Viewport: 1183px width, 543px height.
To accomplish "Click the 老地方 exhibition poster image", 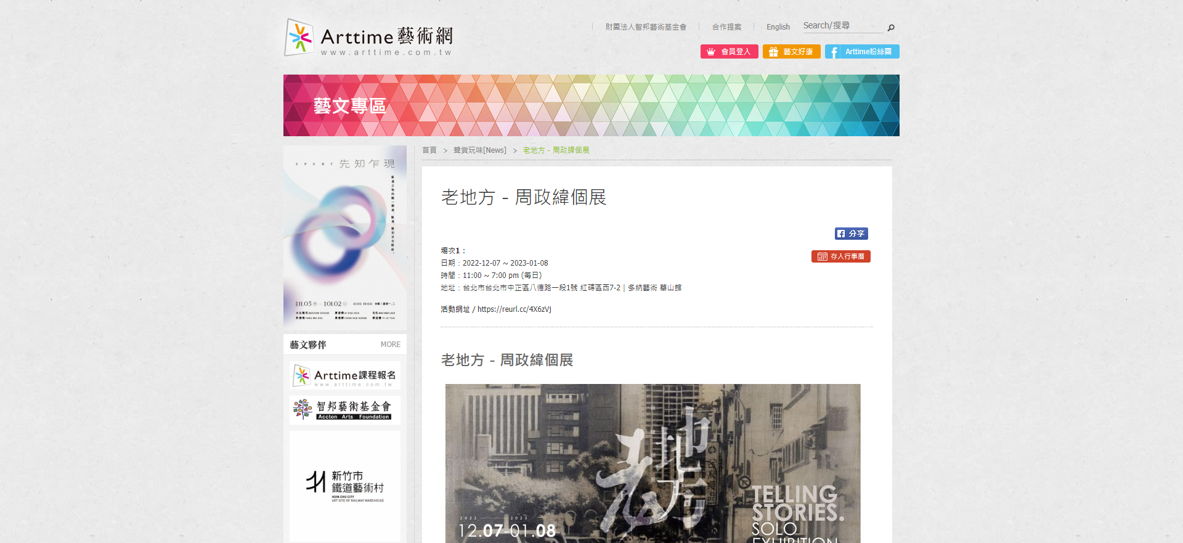I will tap(652, 463).
